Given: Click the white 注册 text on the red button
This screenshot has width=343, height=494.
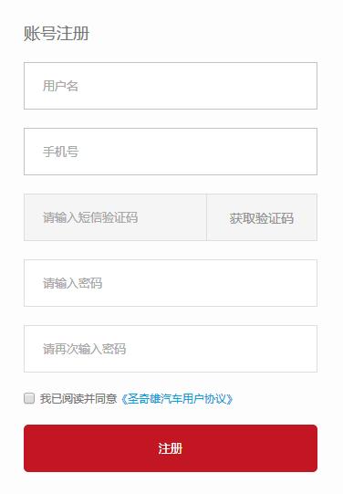Looking at the screenshot, I should 171,448.
